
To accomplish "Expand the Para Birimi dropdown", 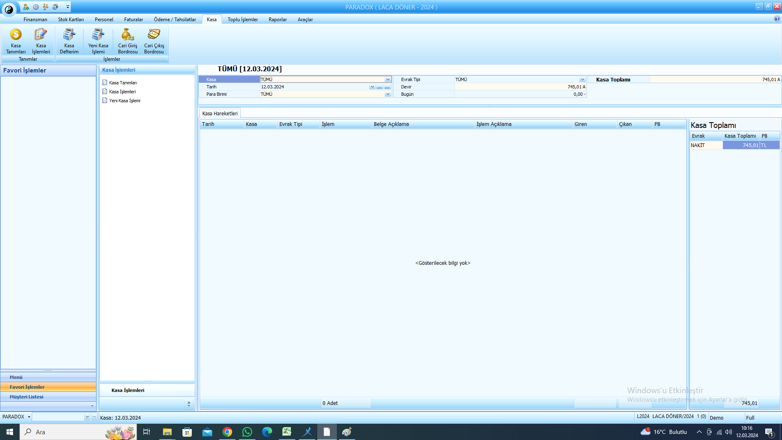I will pyautogui.click(x=388, y=94).
